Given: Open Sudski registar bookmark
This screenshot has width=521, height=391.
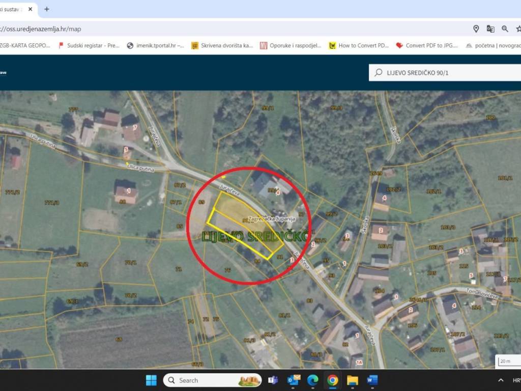Looking at the screenshot, I should pyautogui.click(x=89, y=45).
